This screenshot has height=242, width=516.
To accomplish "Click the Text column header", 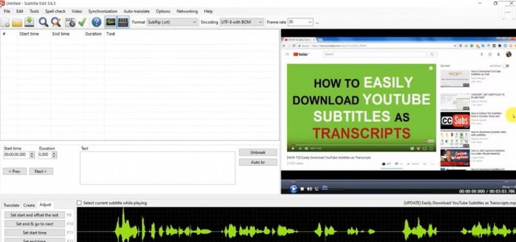I will (x=110, y=34).
